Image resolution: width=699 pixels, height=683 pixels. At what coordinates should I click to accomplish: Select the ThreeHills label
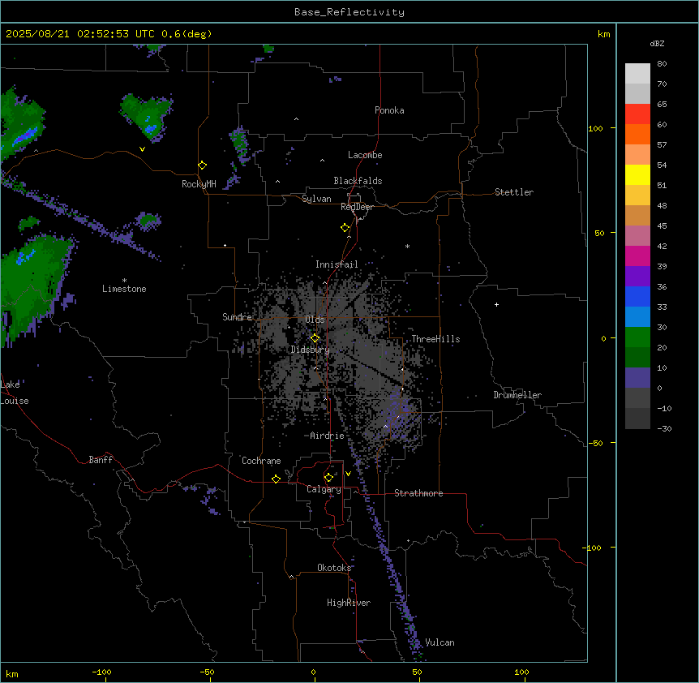tap(435, 339)
